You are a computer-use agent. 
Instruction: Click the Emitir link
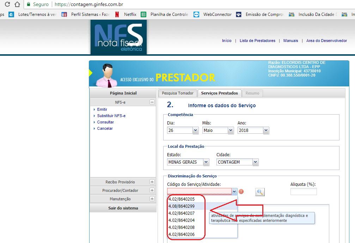coord(102,109)
